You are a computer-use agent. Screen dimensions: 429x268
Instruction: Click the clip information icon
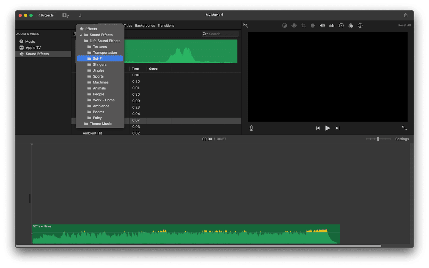coord(360,26)
